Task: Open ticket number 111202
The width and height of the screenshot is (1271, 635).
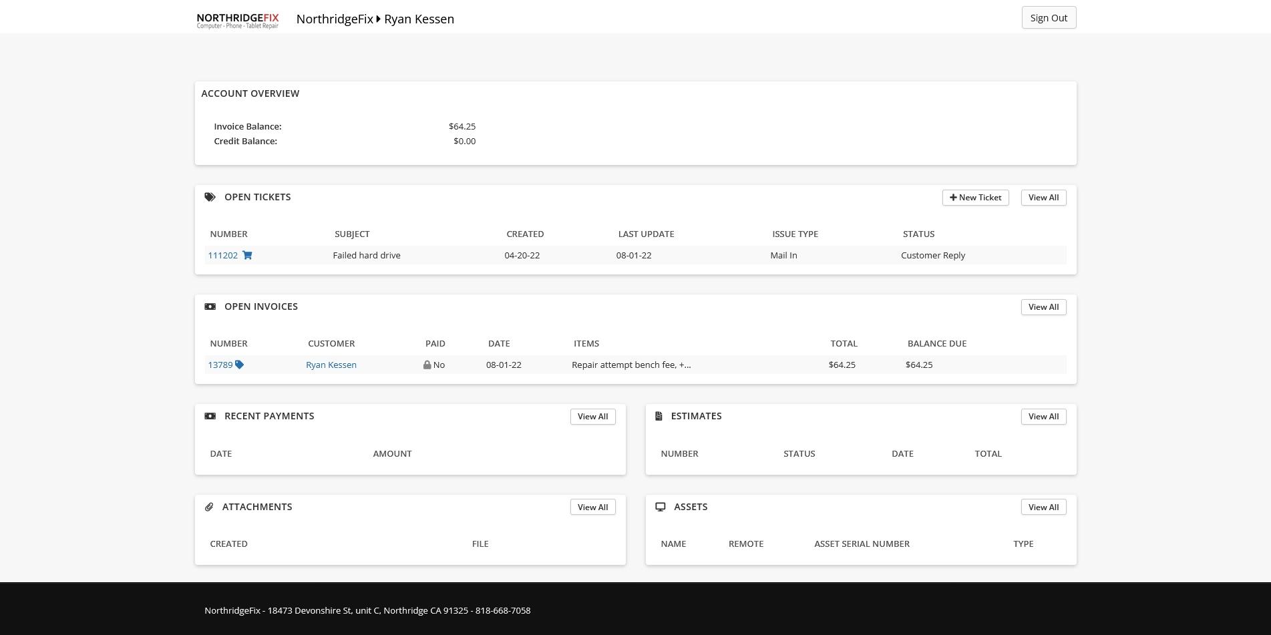Action: (222, 255)
